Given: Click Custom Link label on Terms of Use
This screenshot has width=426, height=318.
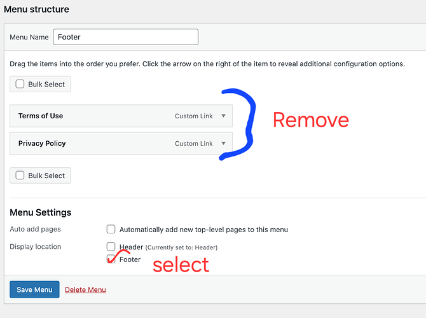Looking at the screenshot, I should pyautogui.click(x=194, y=116).
